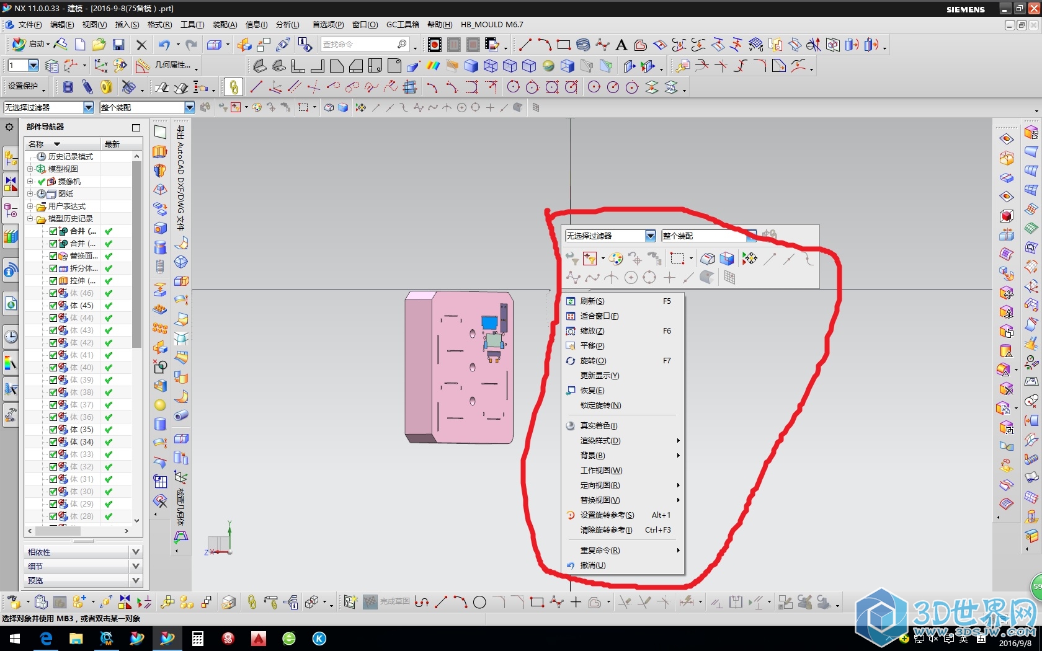This screenshot has width=1042, height=651.
Task: Open Microsoft Edge in the Windows taskbar
Action: tap(46, 639)
